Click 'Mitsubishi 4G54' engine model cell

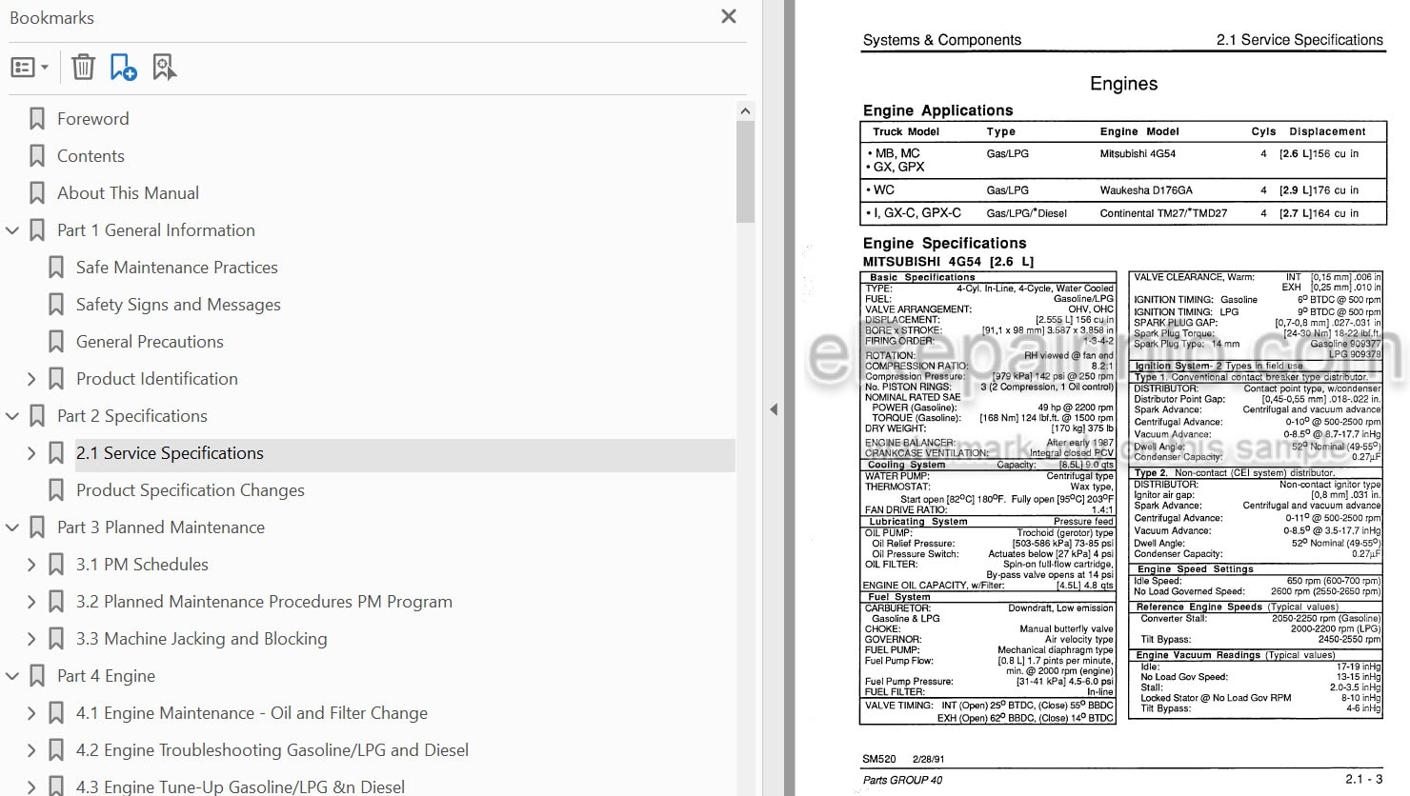[x=1138, y=153]
